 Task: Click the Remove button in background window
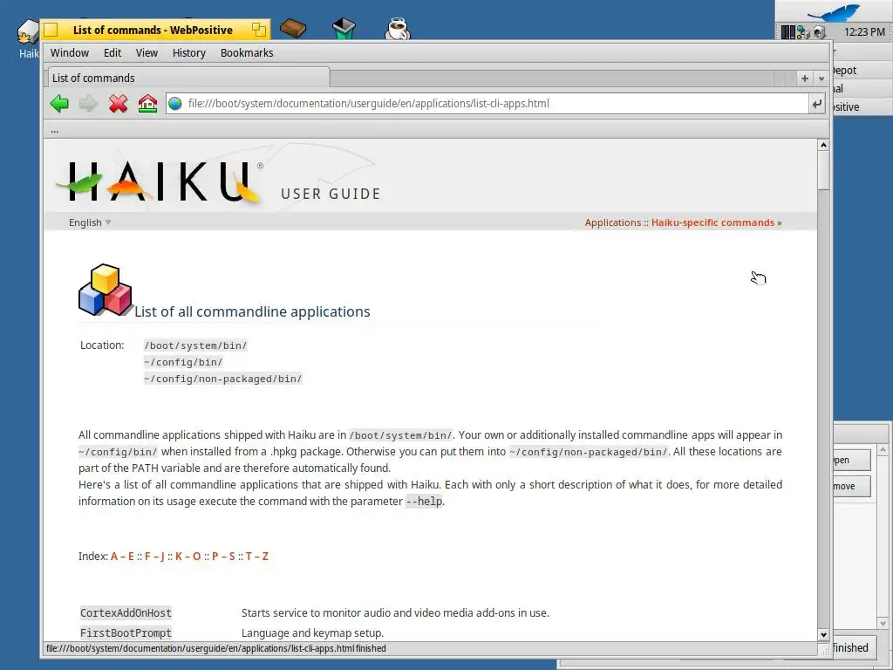click(851, 486)
